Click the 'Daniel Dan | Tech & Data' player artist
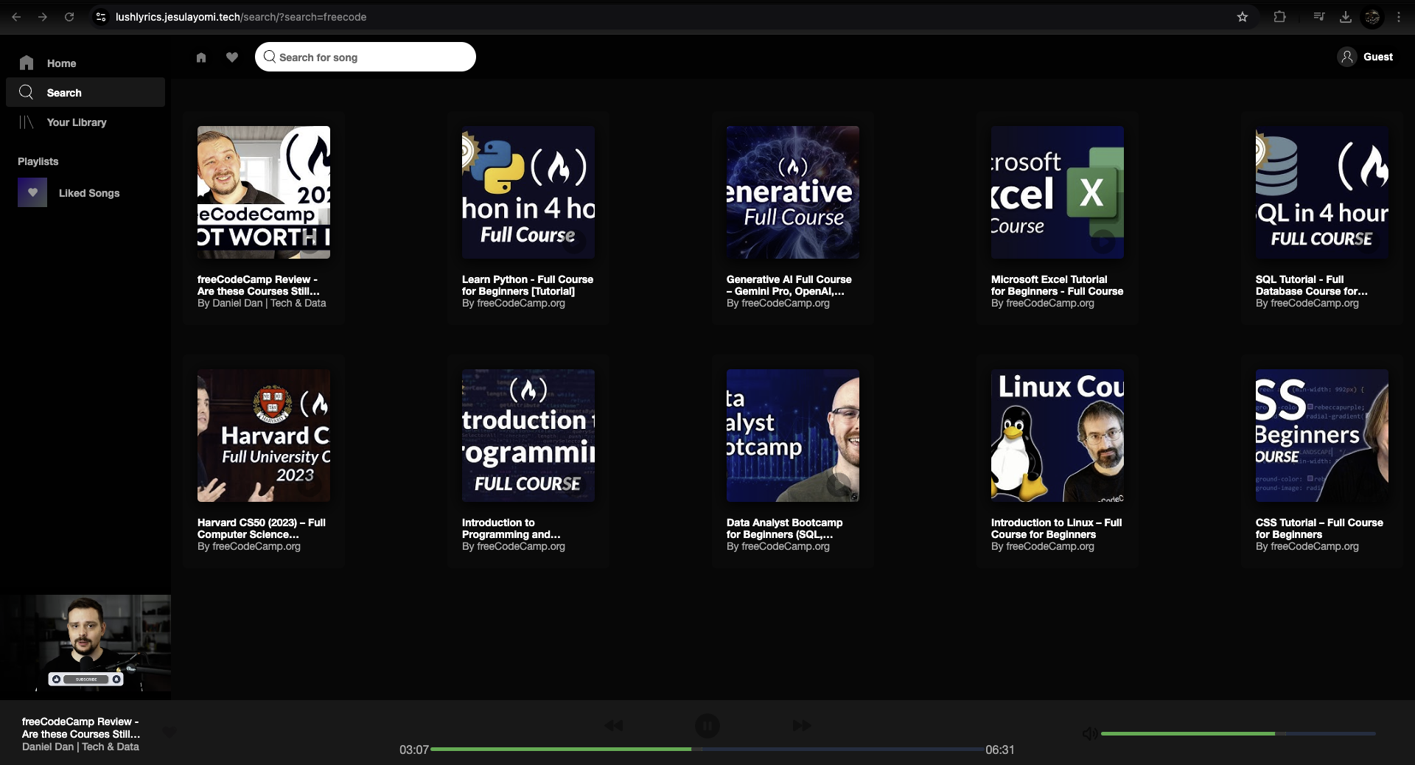 pyautogui.click(x=80, y=747)
